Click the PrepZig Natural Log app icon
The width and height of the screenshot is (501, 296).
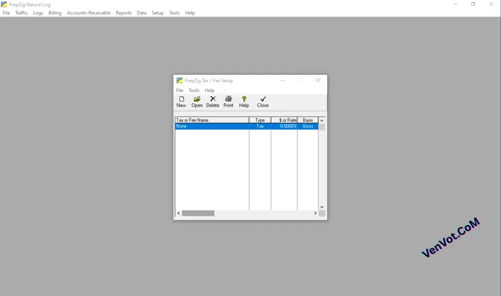tap(4, 4)
